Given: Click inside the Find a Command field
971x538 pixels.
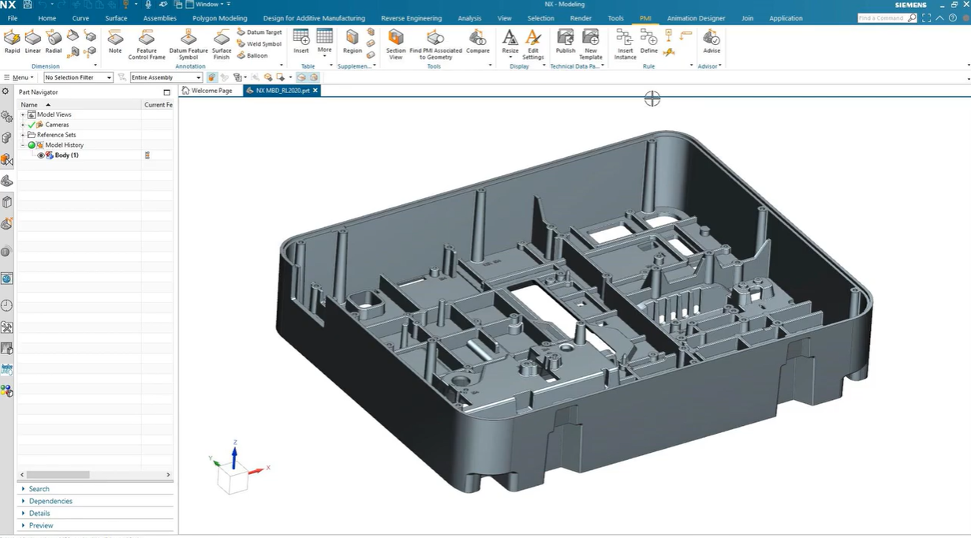Looking at the screenshot, I should 882,18.
